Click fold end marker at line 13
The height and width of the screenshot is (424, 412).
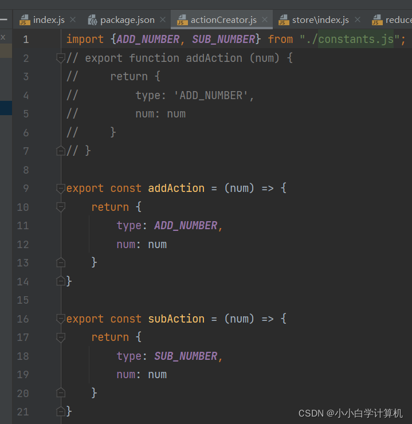coord(61,262)
